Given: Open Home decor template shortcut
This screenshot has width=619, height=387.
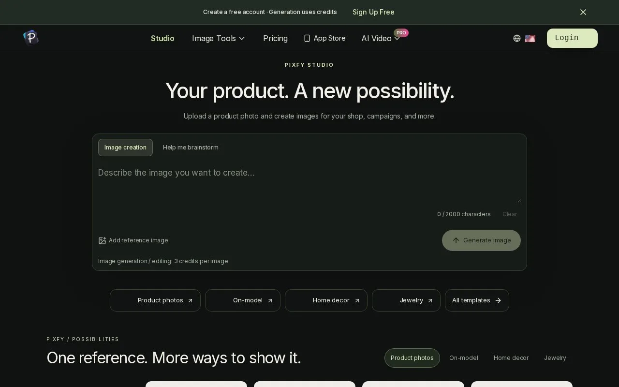Looking at the screenshot, I should (x=326, y=300).
